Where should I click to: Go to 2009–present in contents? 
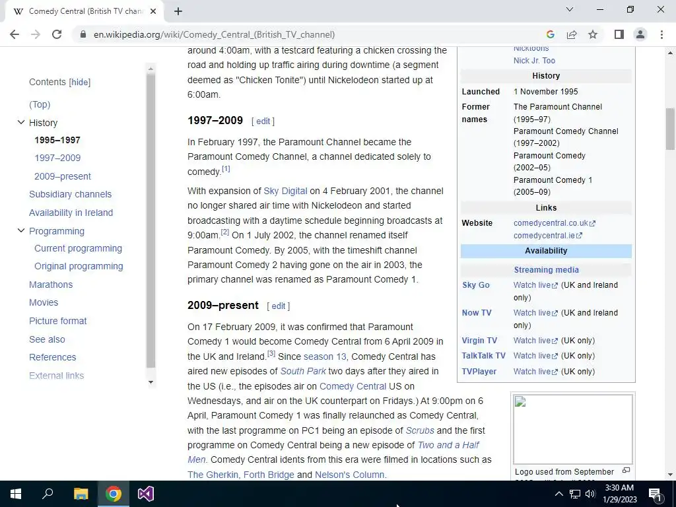63,176
